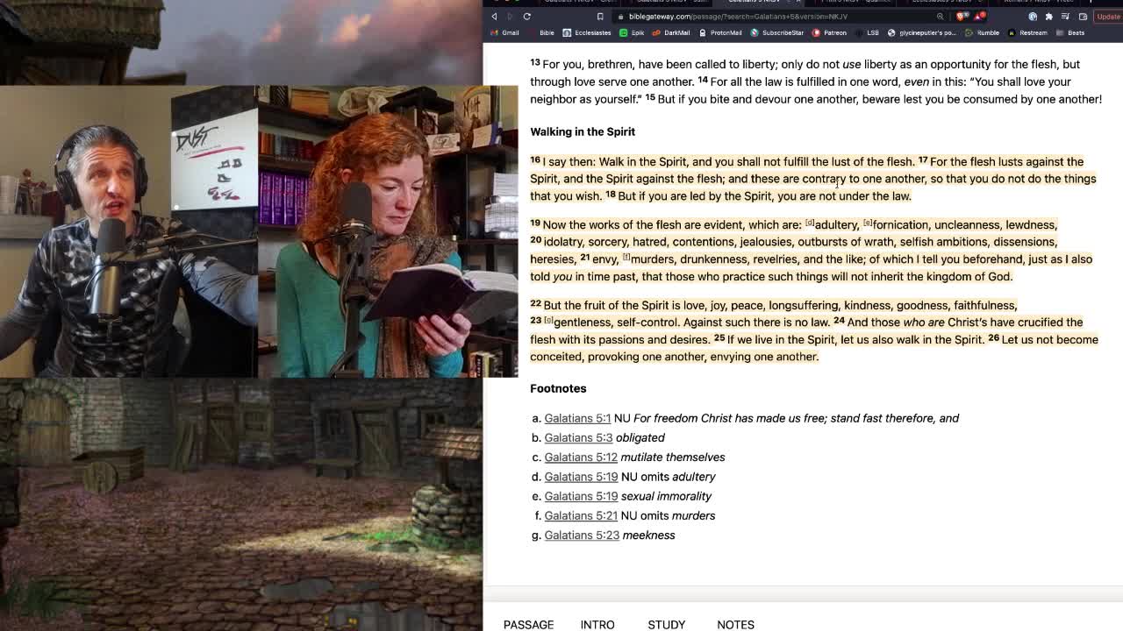The width and height of the screenshot is (1123, 631).
Task: Follow the Galatians 5:1 footnote link
Action: coord(577,418)
